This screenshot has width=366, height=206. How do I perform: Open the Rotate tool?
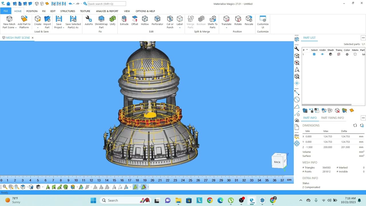pos(238,21)
